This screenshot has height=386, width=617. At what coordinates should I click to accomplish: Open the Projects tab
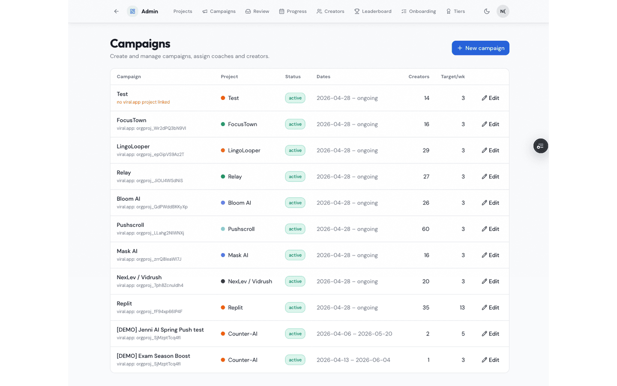(x=183, y=11)
